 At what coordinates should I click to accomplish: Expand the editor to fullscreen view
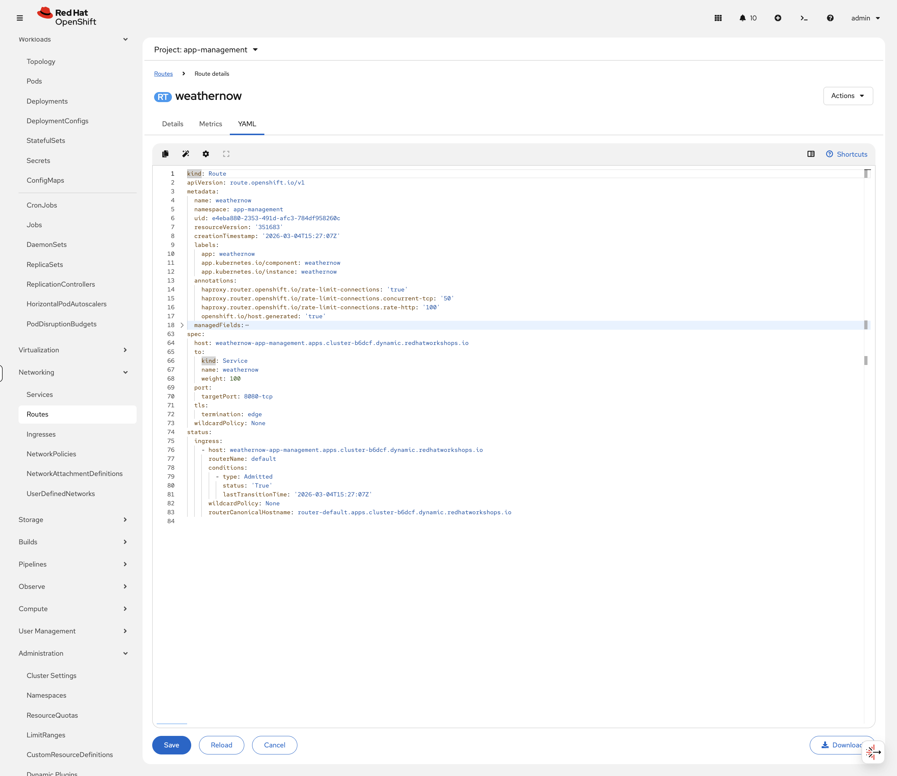226,154
